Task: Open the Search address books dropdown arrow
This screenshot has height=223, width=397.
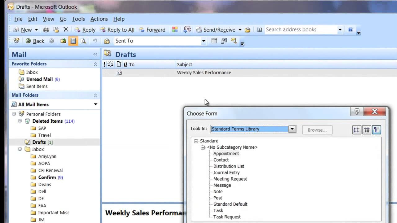Action: tap(340, 30)
